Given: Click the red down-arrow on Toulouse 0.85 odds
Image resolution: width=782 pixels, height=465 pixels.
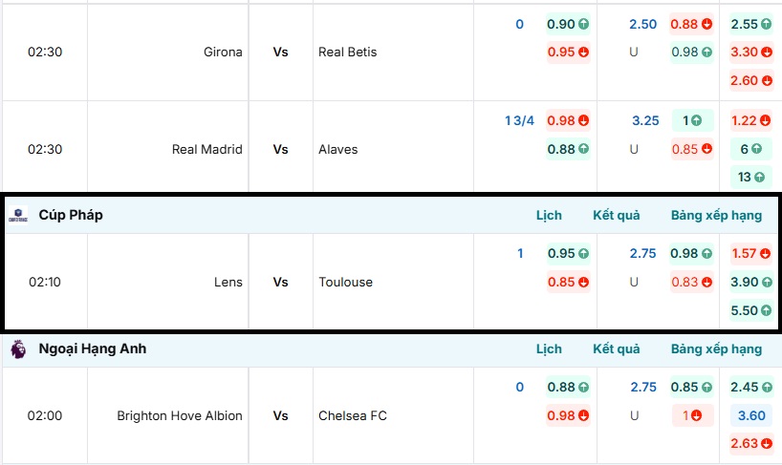Looking at the screenshot, I should click(583, 283).
